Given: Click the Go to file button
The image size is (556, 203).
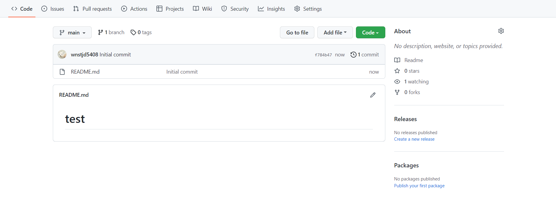Looking at the screenshot, I should pyautogui.click(x=297, y=32).
